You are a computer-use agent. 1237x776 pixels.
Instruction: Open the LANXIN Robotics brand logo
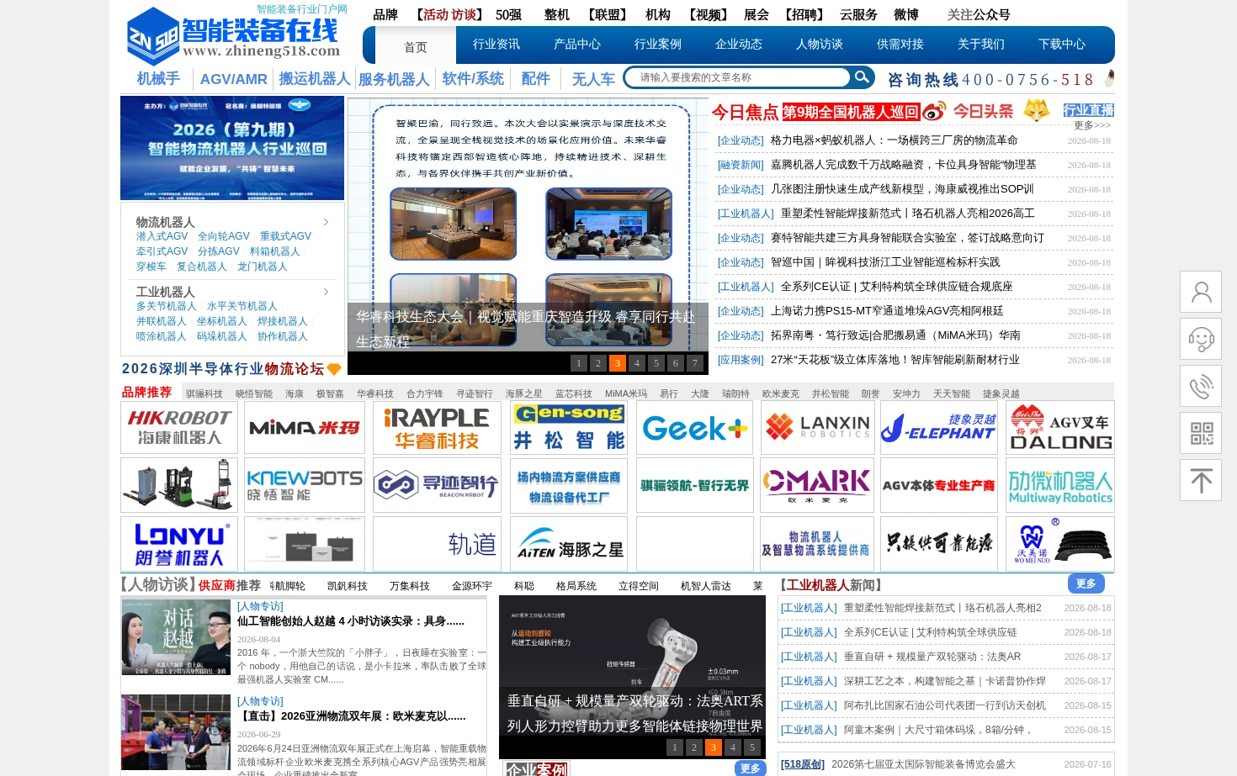coord(818,427)
